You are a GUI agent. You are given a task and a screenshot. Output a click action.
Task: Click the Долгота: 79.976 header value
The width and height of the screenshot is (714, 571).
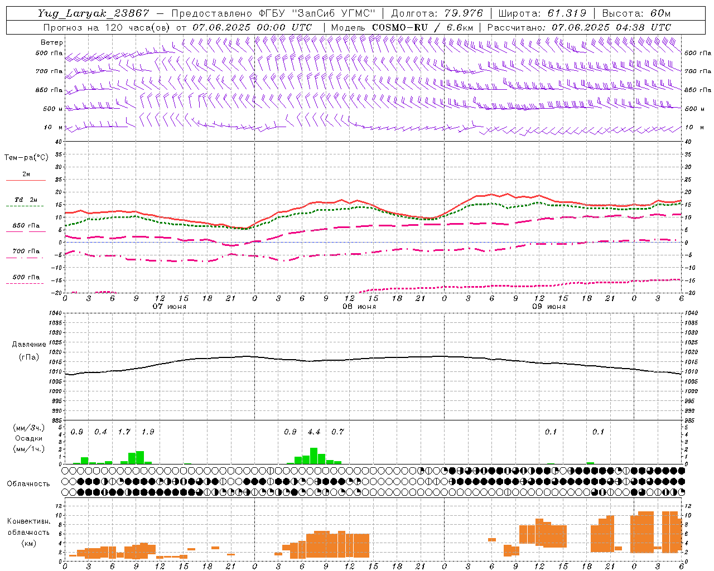coord(437,14)
